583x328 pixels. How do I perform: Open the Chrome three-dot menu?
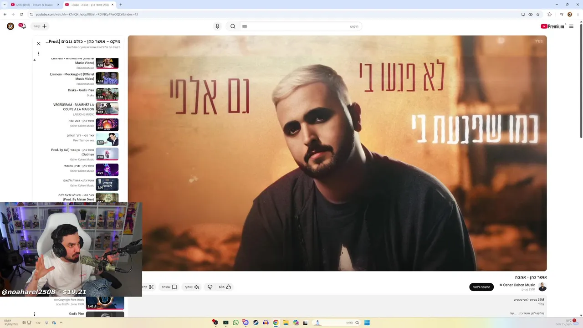point(578,14)
